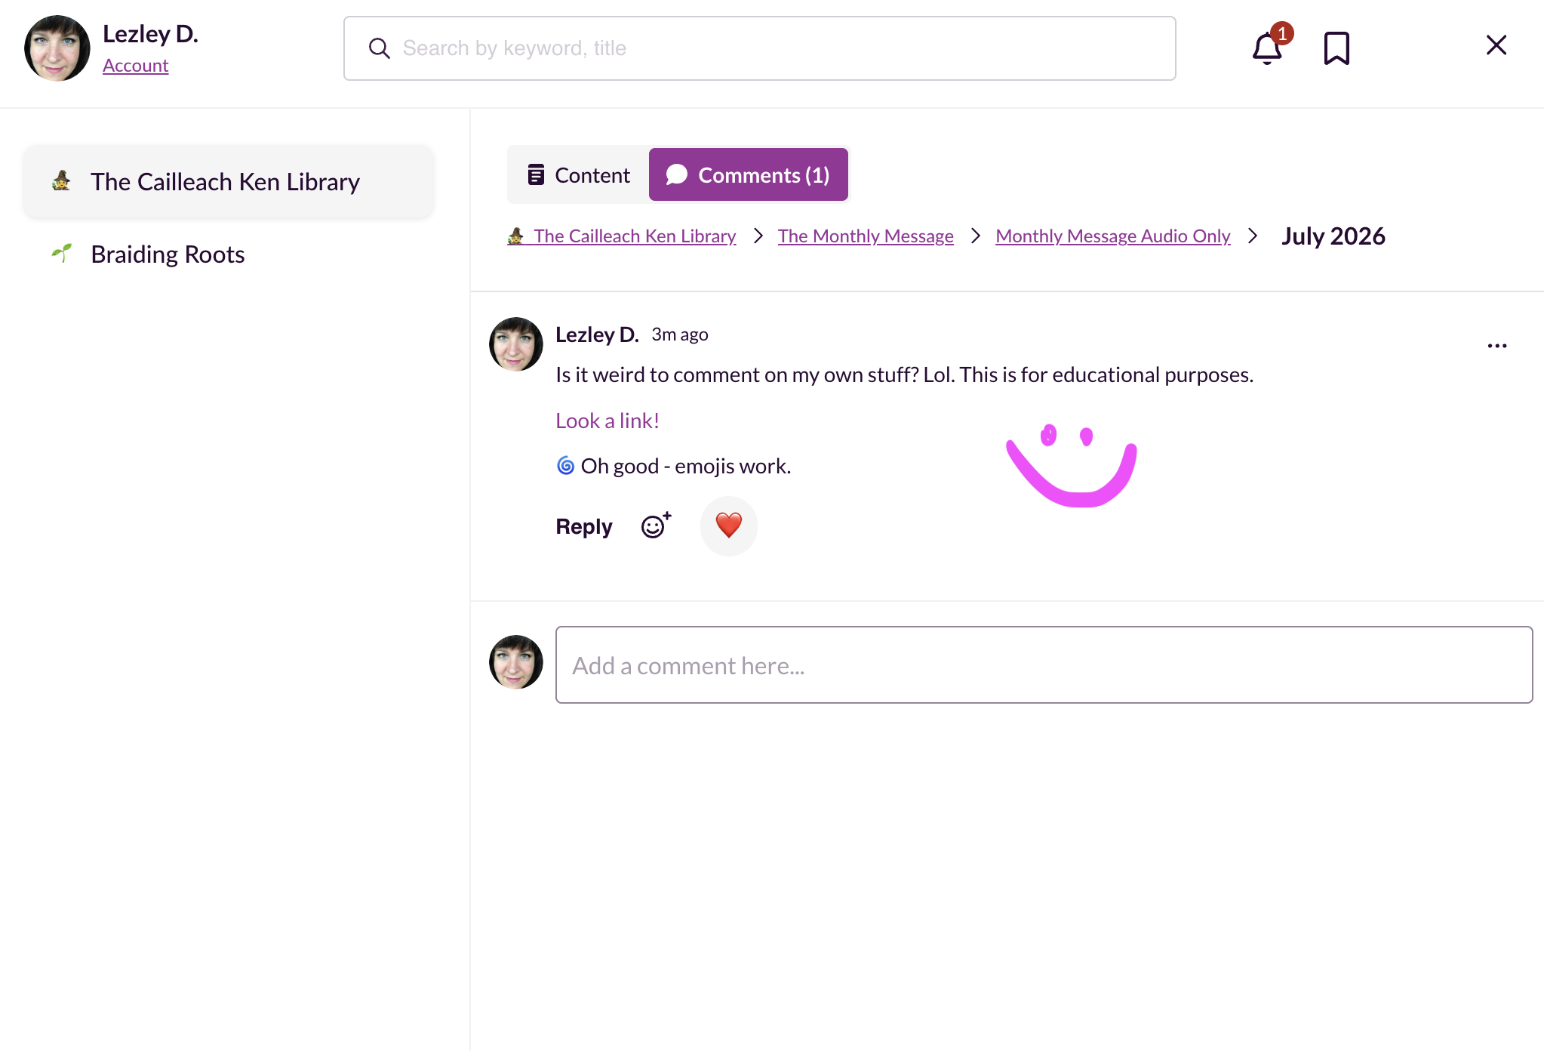Toggle the red heart reaction
This screenshot has height=1051, width=1544.
(x=728, y=525)
